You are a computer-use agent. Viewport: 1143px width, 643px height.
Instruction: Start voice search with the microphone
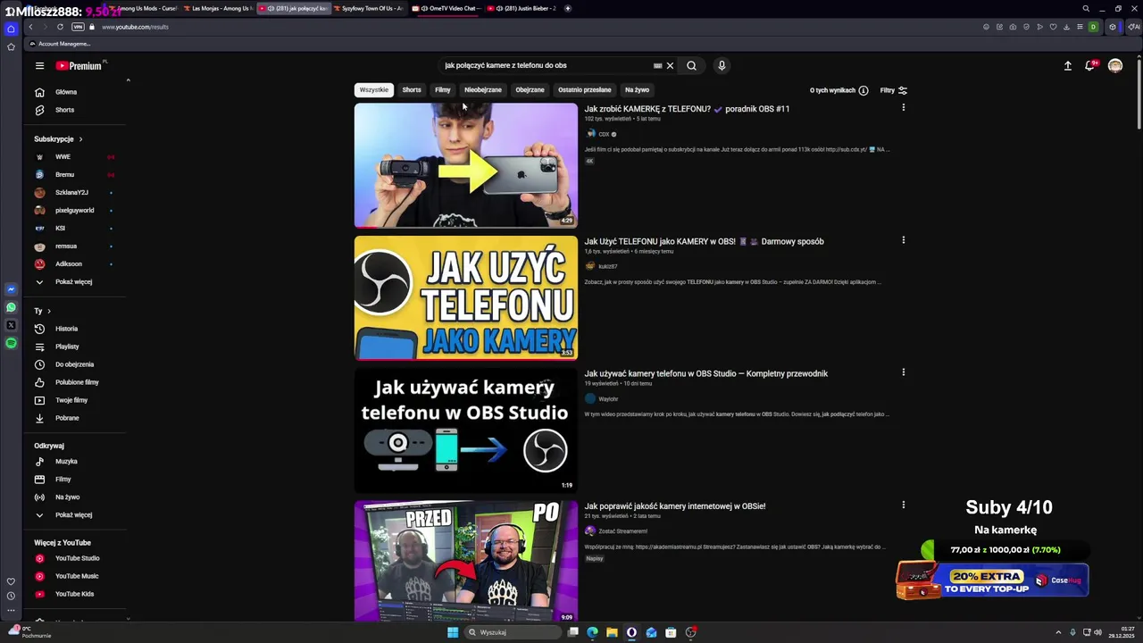coord(722,65)
